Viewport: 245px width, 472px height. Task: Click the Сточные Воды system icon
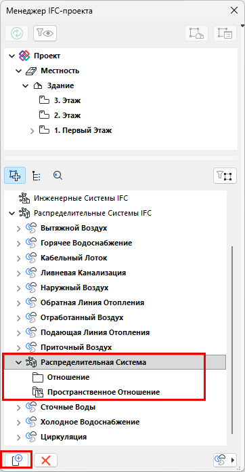click(31, 408)
